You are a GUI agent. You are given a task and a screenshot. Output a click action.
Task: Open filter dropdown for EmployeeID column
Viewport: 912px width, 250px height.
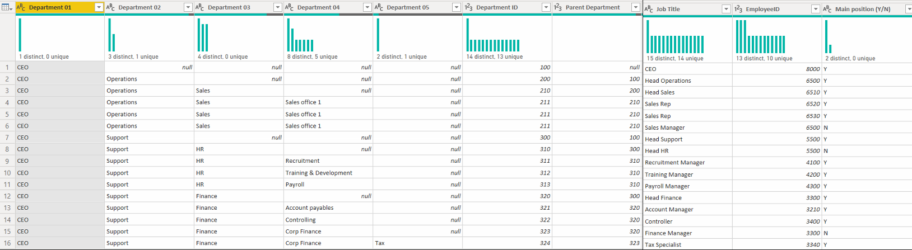tap(816, 9)
